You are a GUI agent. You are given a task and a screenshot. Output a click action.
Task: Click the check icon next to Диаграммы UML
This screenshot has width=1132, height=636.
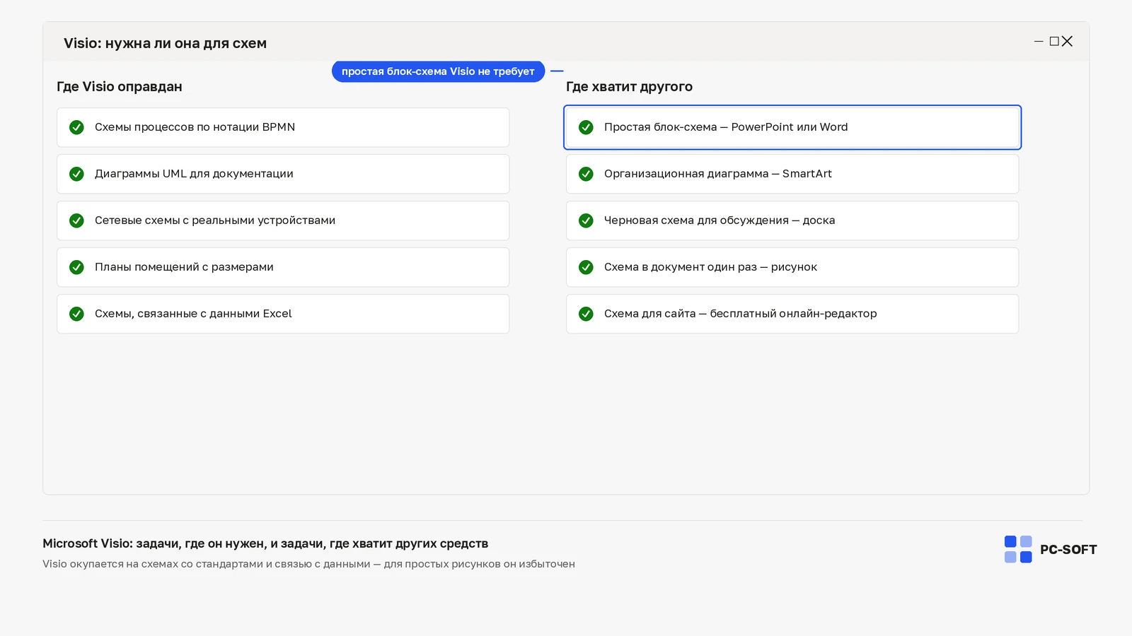click(x=76, y=174)
